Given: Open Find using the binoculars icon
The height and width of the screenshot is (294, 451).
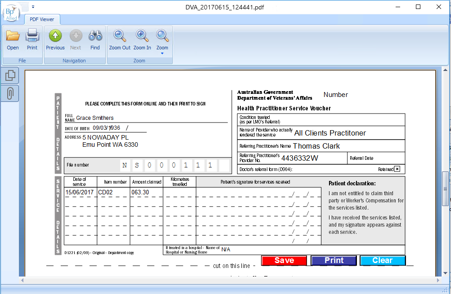Looking at the screenshot, I should click(95, 35).
